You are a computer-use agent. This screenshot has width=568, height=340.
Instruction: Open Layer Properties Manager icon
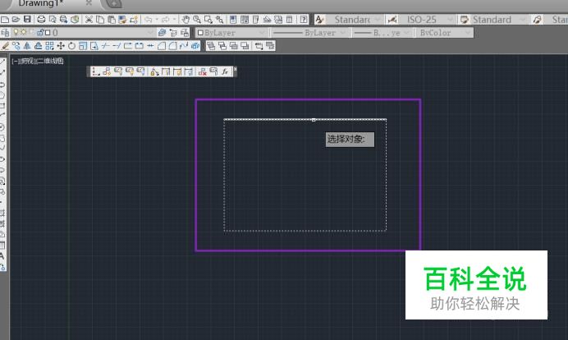coord(5,33)
